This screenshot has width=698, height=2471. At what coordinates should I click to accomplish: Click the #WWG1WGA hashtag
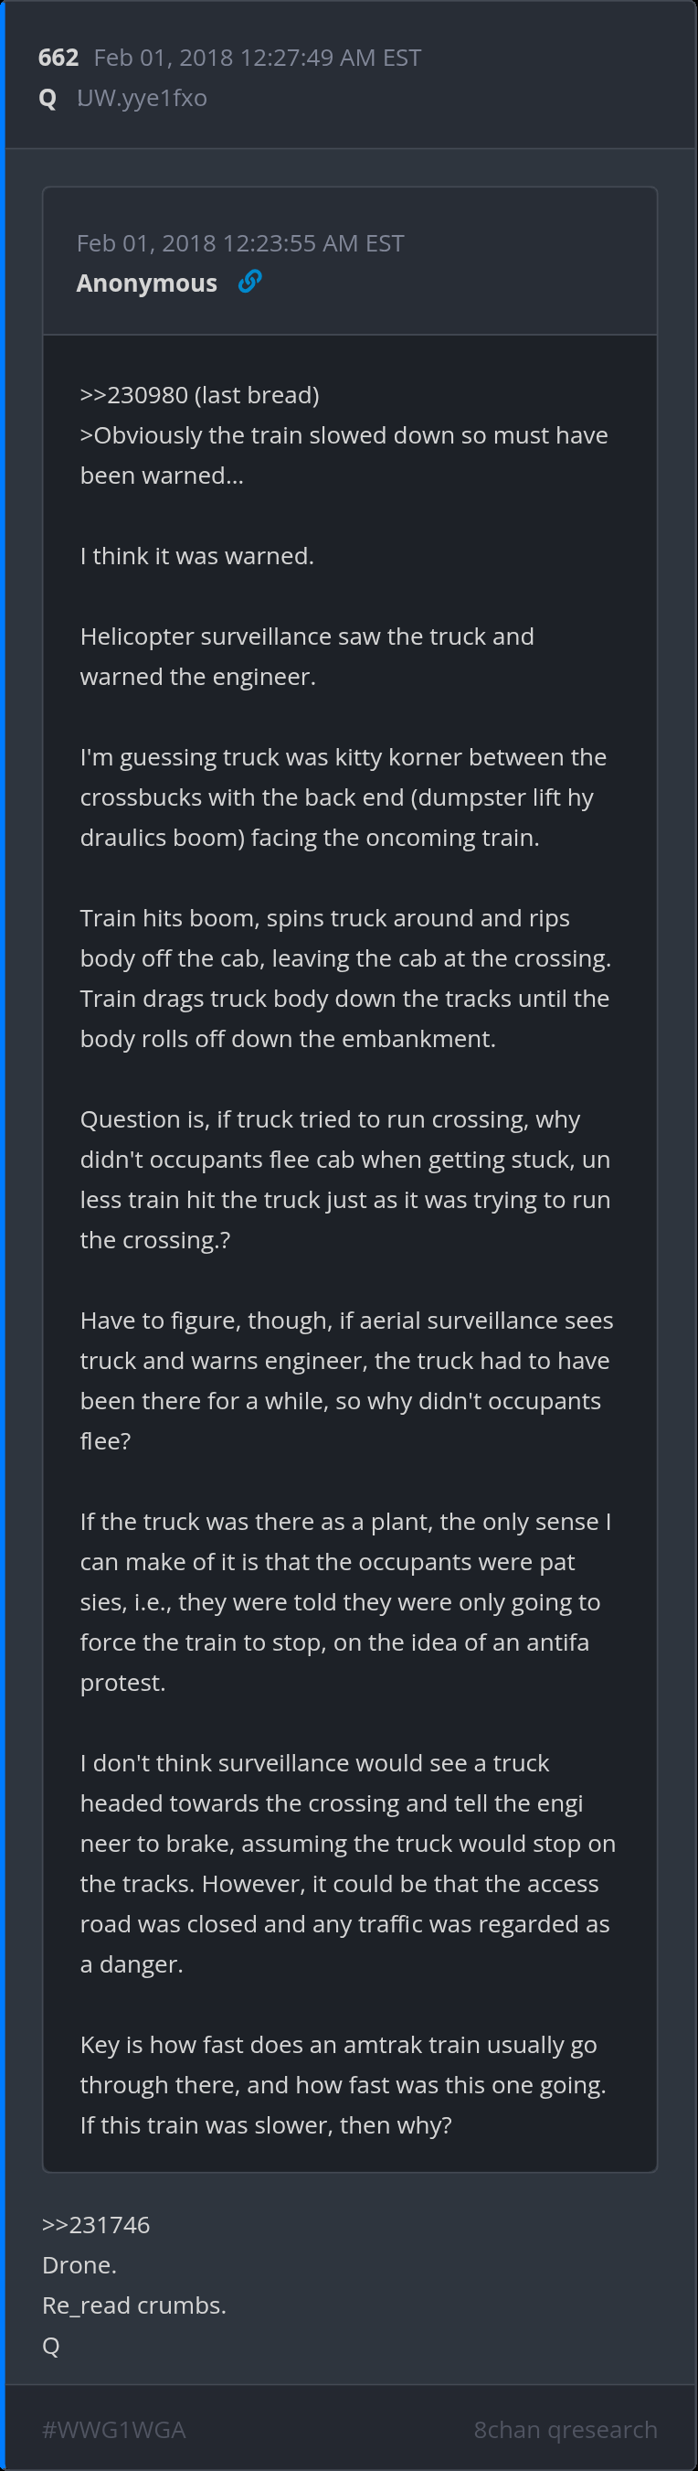pos(114,2430)
